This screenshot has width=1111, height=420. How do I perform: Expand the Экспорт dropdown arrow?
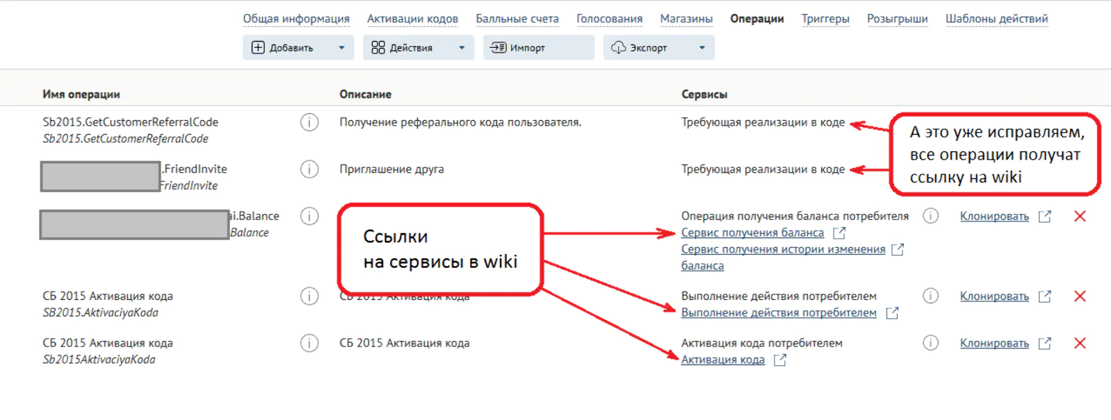702,48
